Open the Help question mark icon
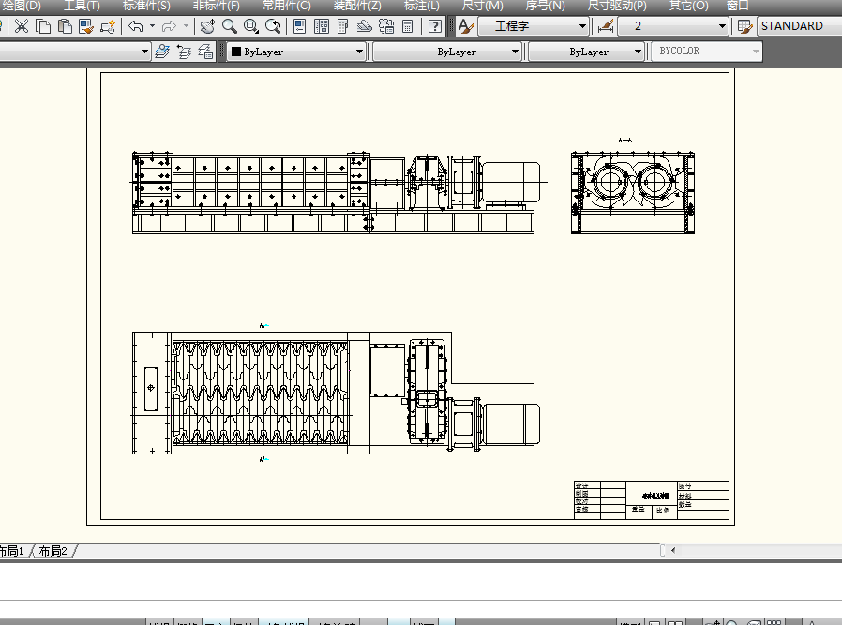842x625 pixels. click(x=434, y=26)
